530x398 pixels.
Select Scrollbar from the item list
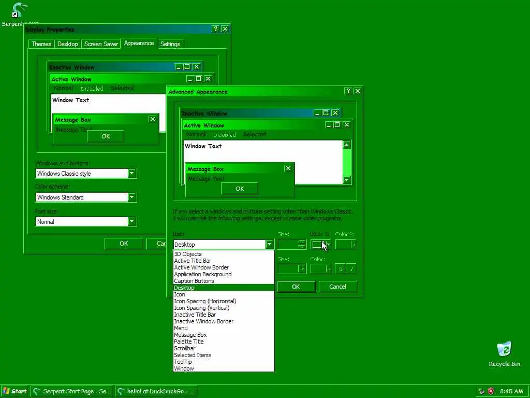coord(224,348)
